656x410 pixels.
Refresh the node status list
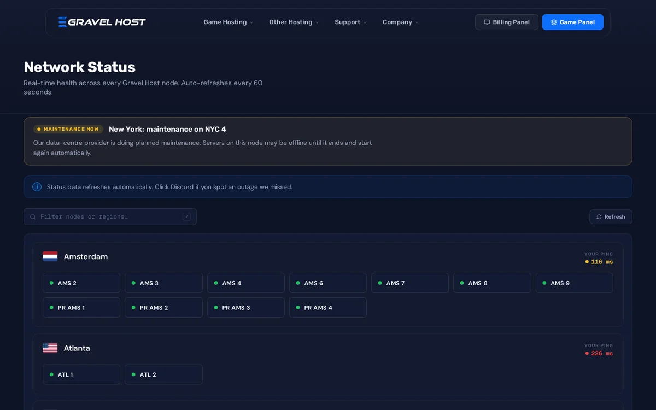click(611, 217)
